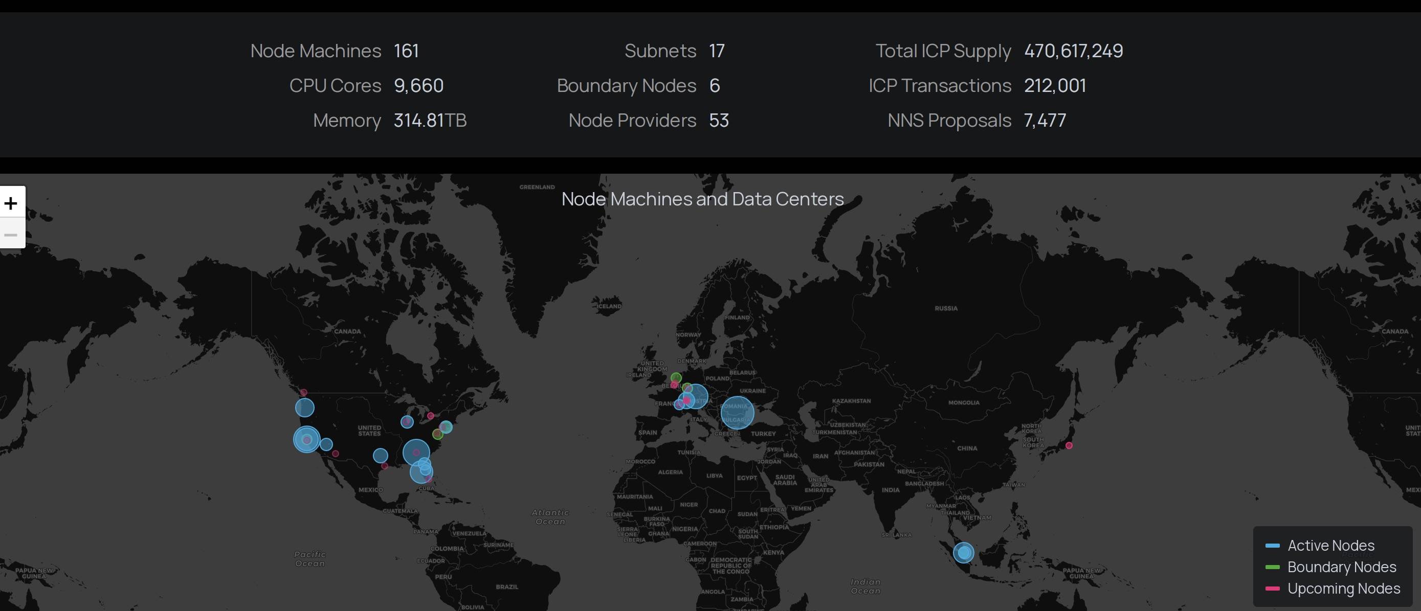
Task: Select the blue node circle in the Pacific Northwest
Action: 304,408
